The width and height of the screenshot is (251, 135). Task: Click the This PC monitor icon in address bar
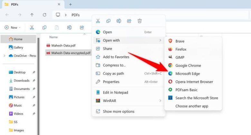click(58, 15)
